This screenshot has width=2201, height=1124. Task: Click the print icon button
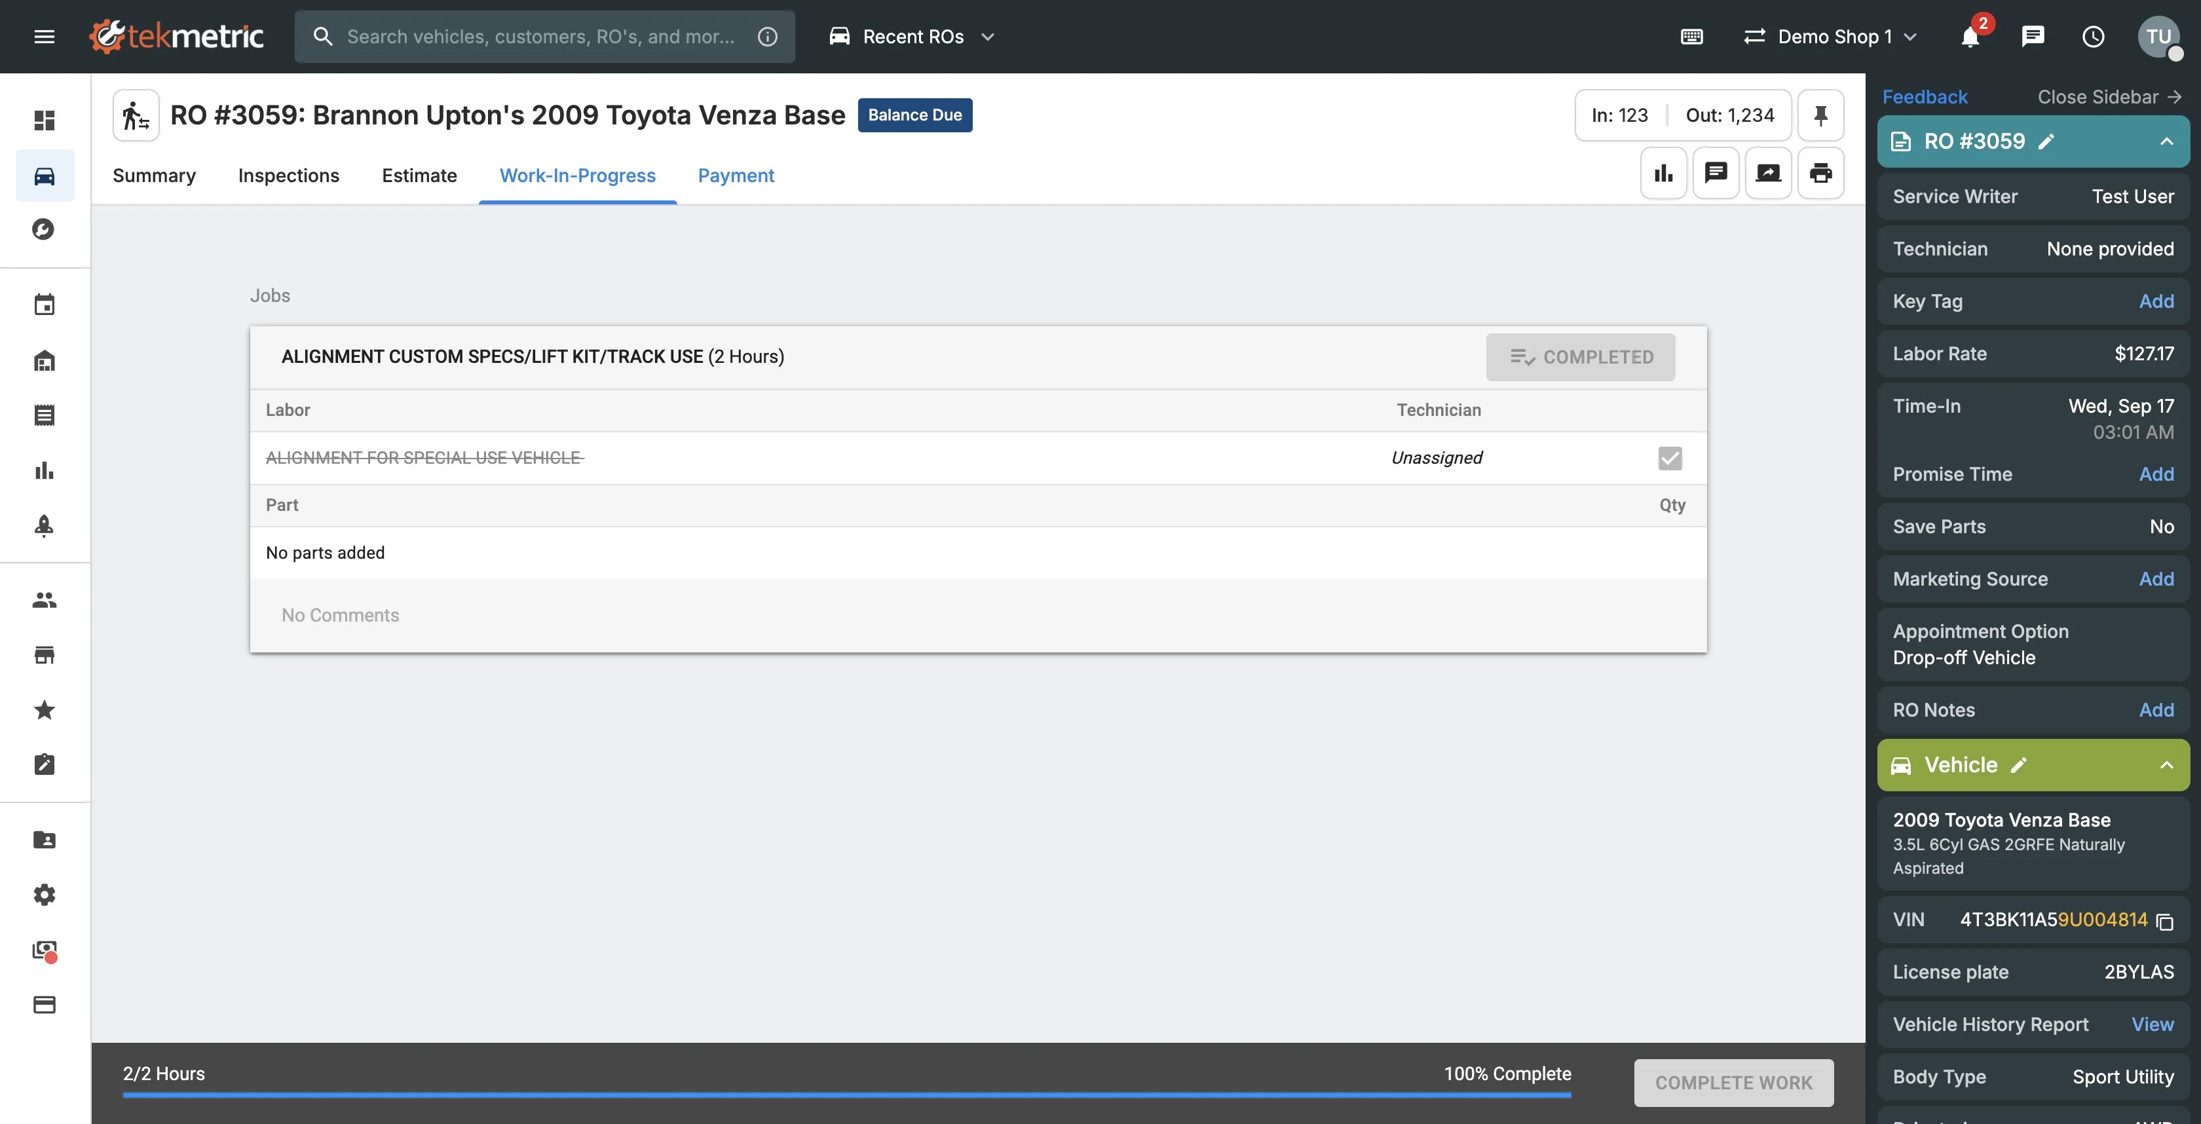(x=1820, y=174)
